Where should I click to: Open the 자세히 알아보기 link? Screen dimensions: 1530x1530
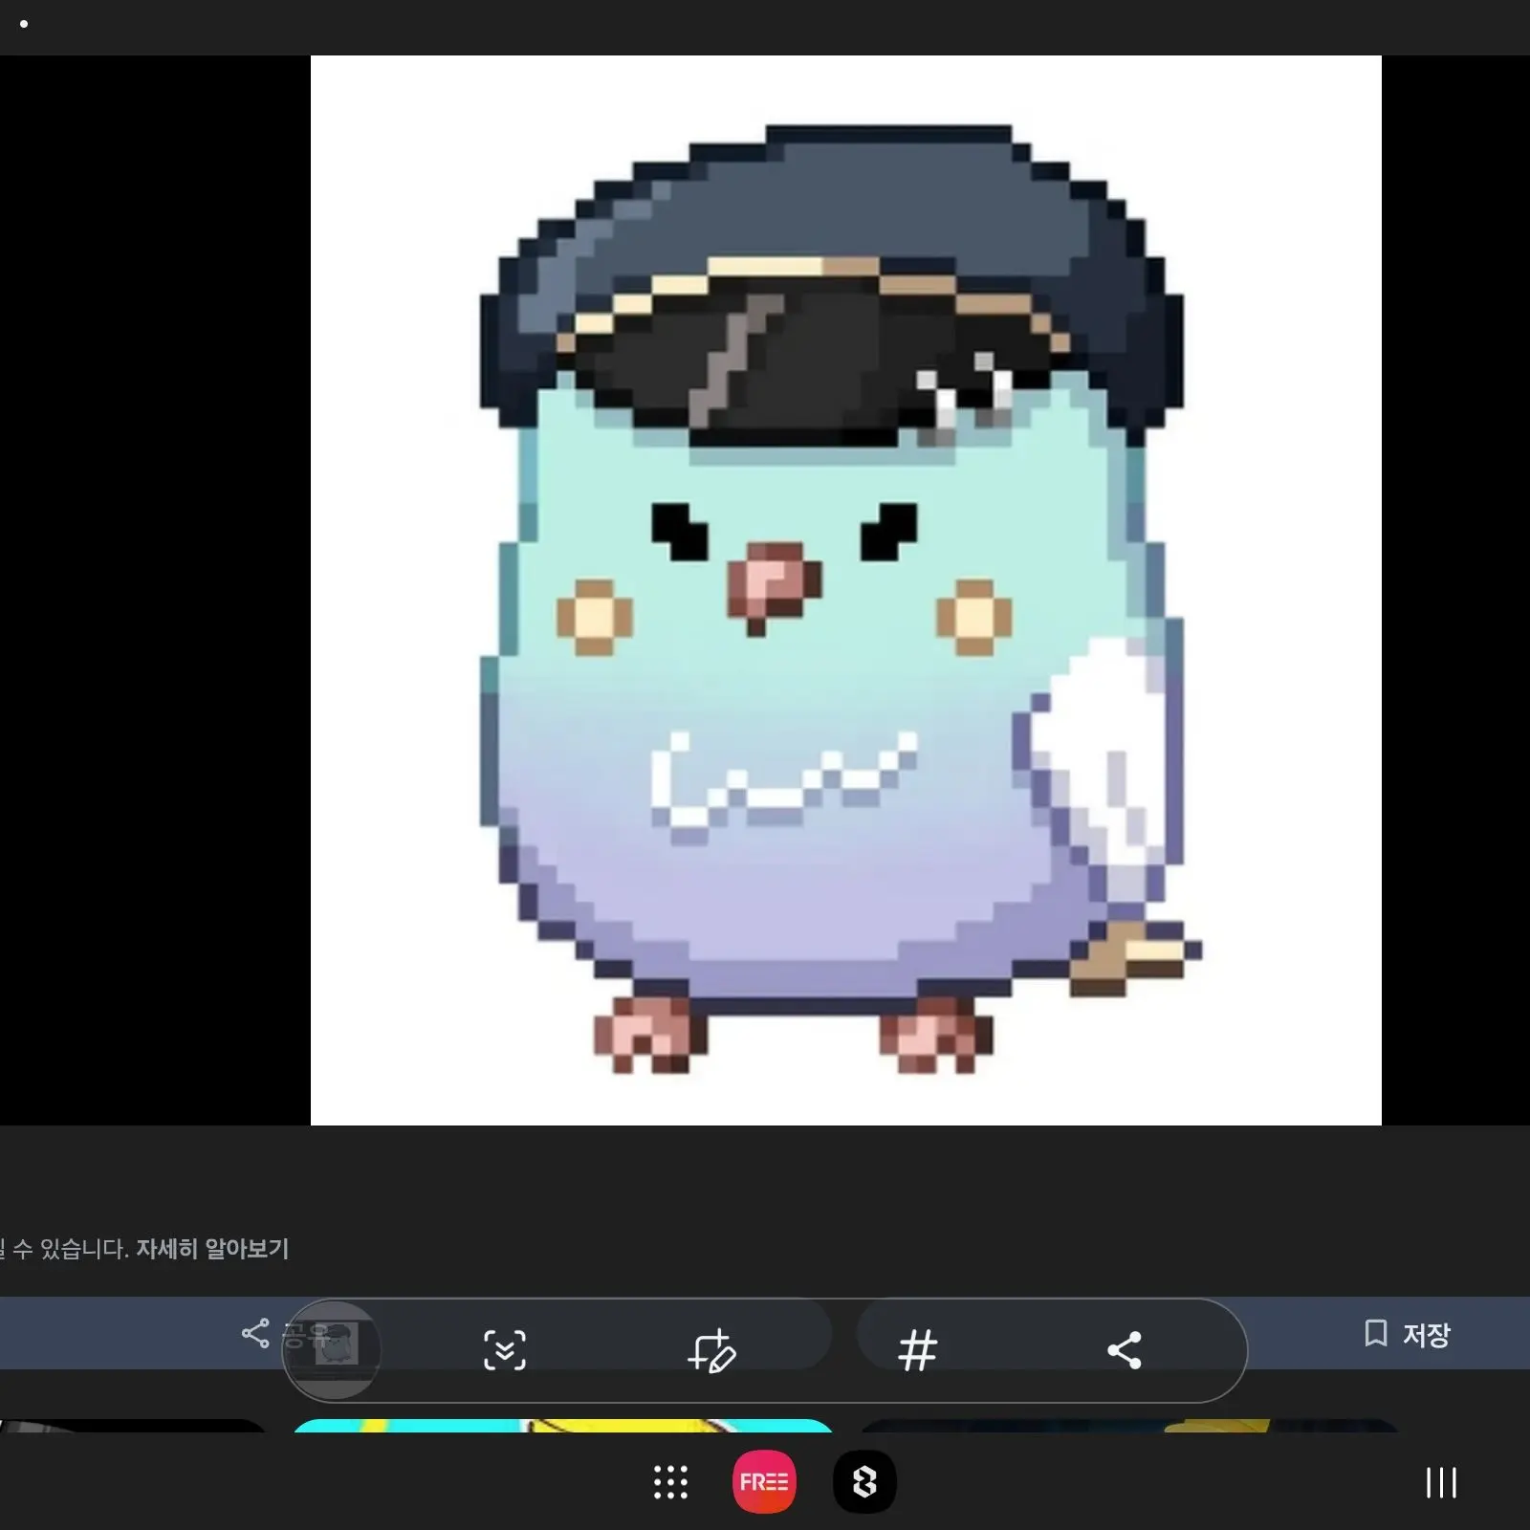[212, 1248]
